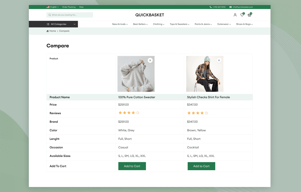Click the user account icon
The image size is (301, 192).
235,15
